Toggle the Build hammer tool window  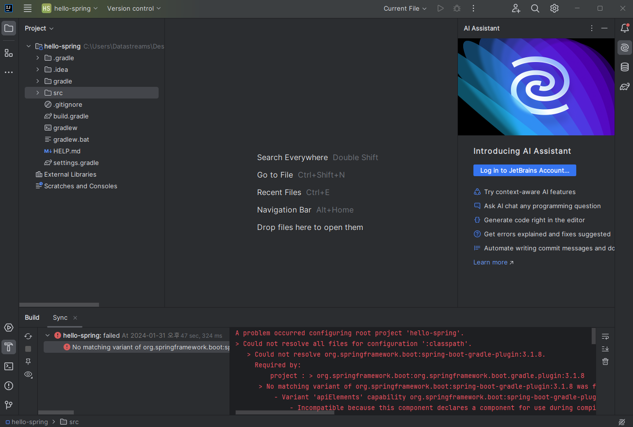(9, 347)
